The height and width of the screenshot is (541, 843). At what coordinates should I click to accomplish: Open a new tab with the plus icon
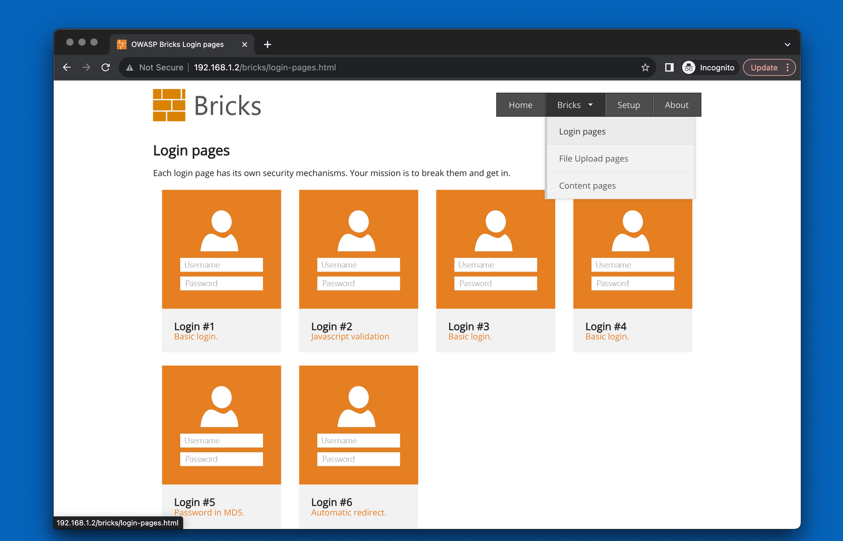click(x=267, y=45)
